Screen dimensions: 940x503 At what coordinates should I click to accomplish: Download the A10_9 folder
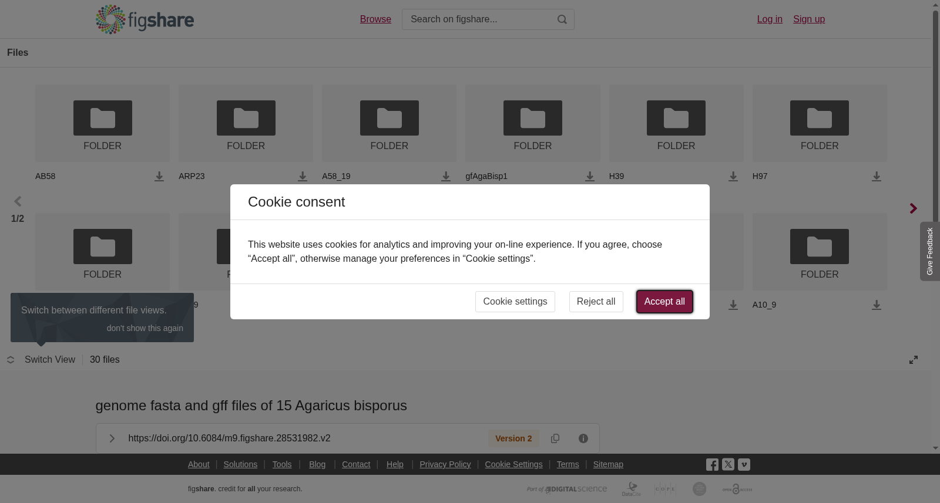point(877,305)
